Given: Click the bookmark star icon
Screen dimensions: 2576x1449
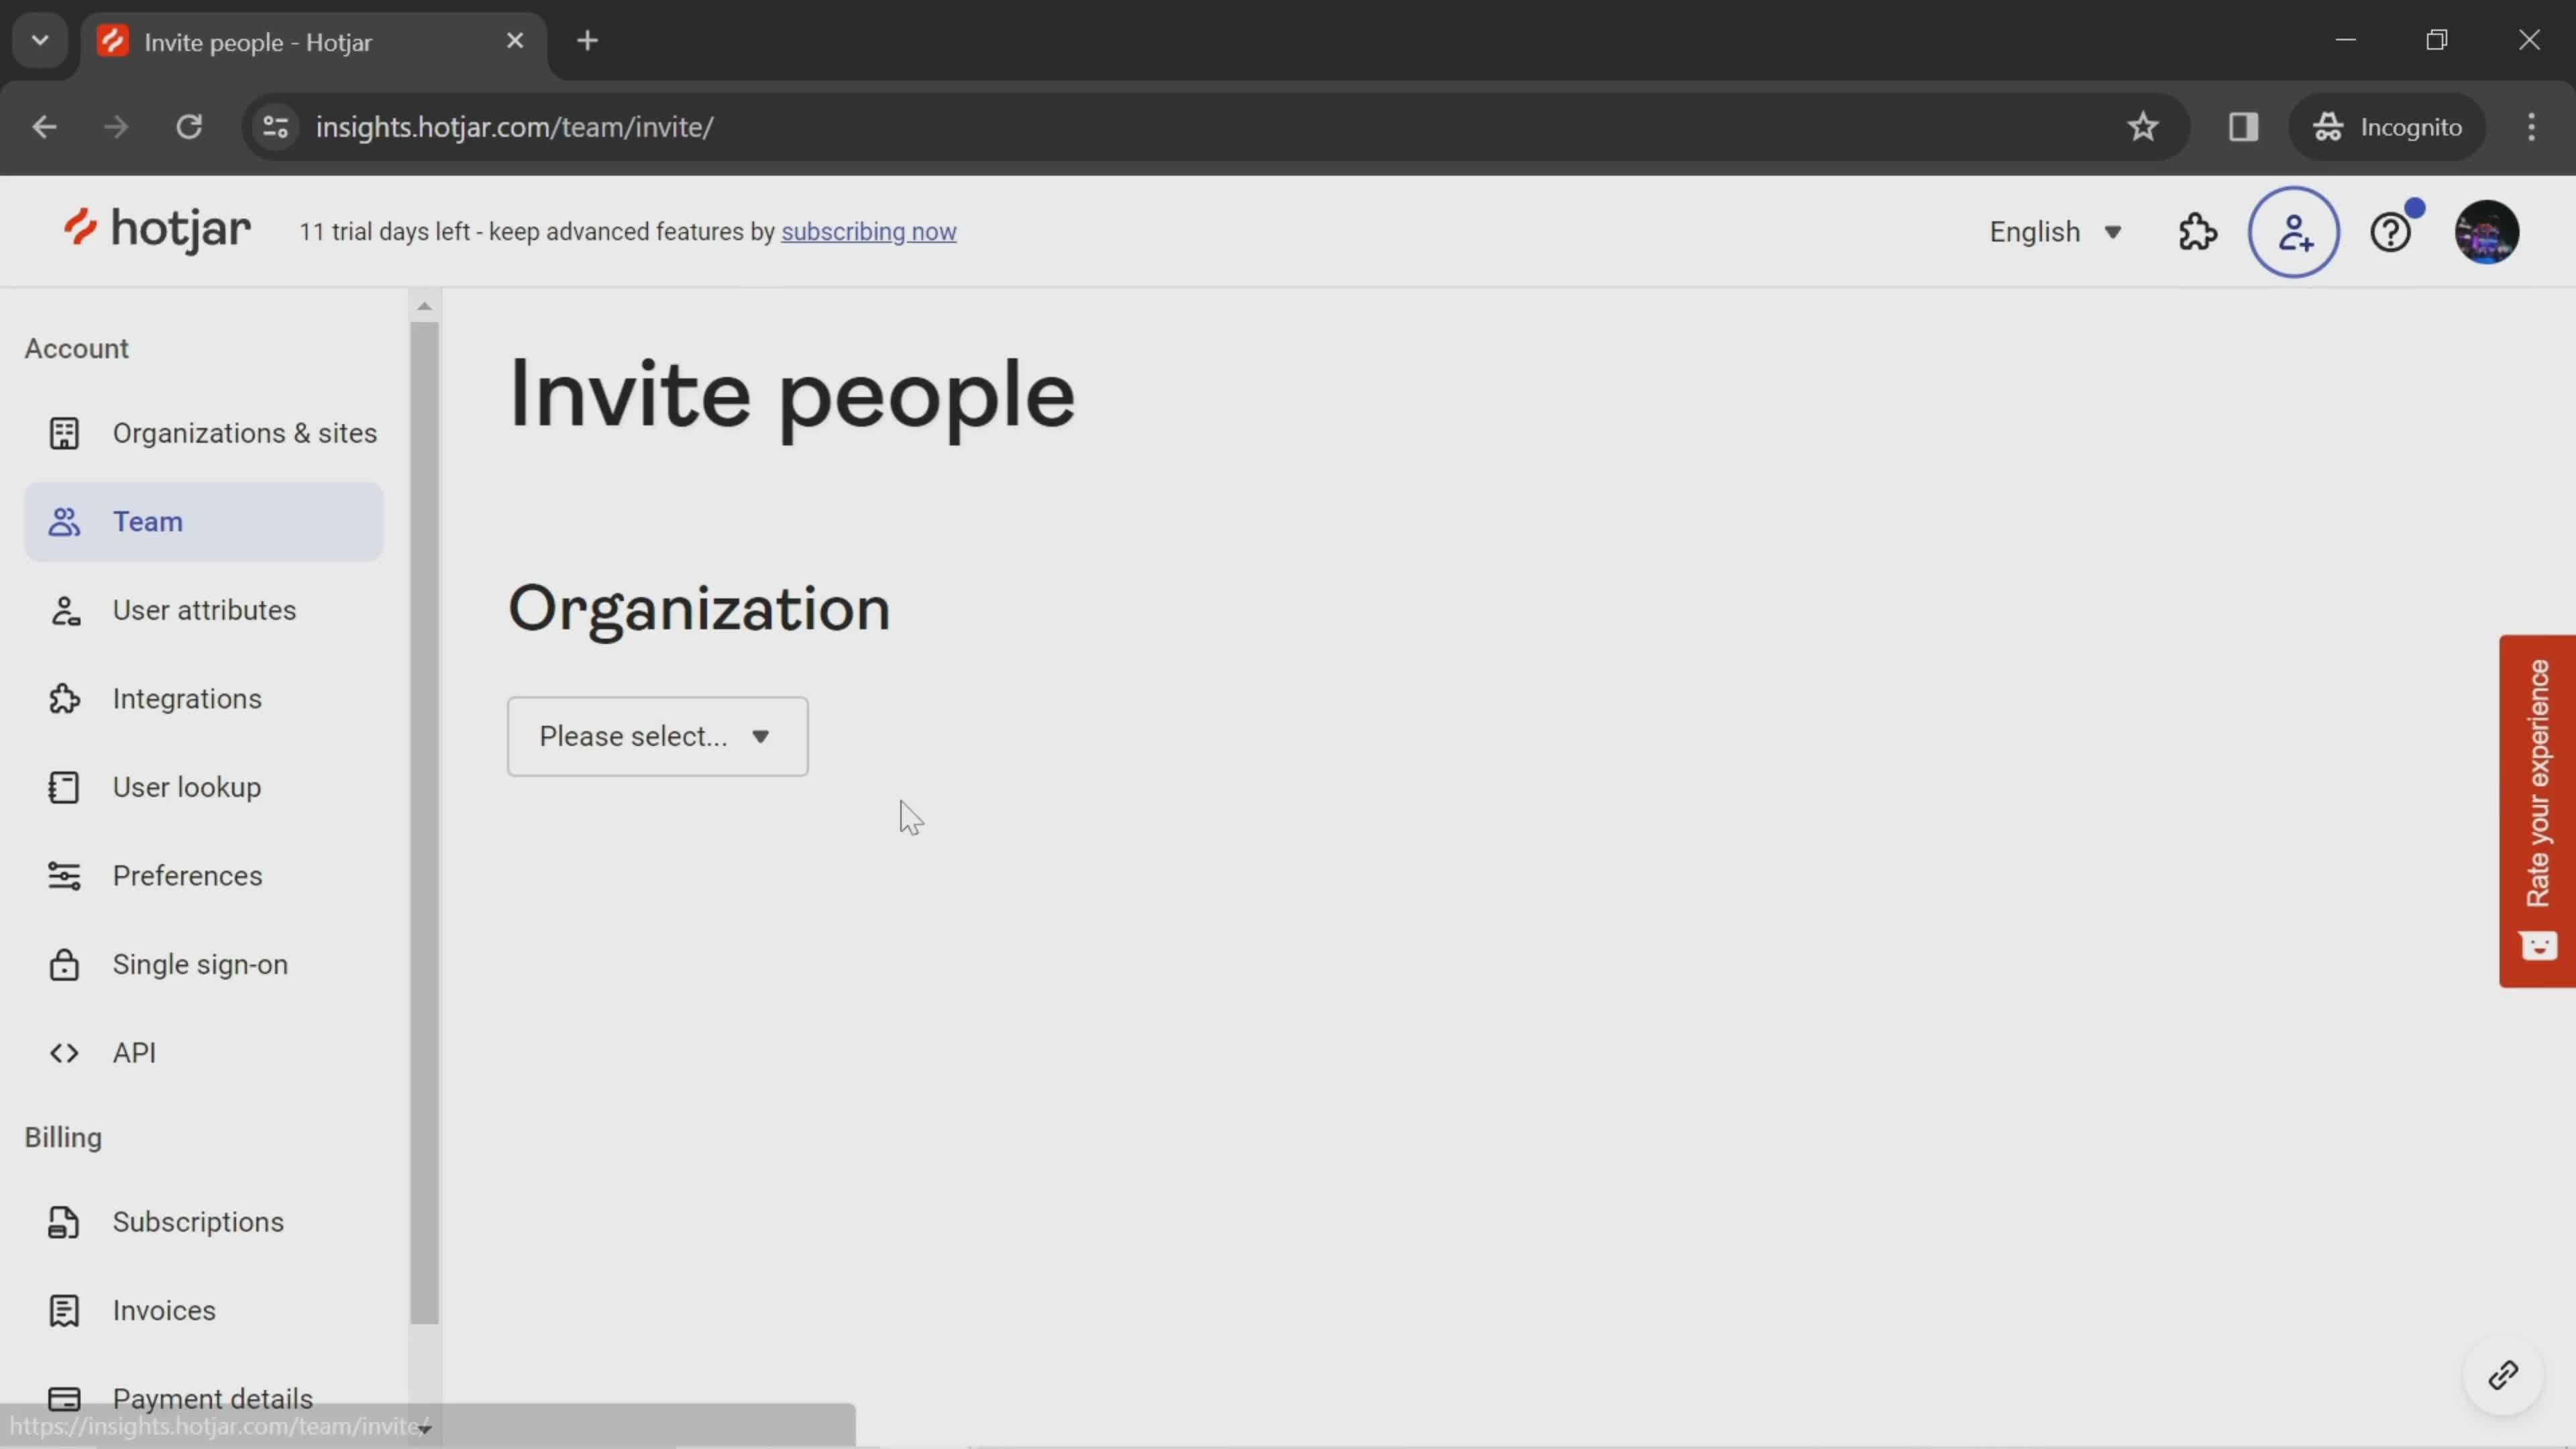Looking at the screenshot, I should 2143,125.
